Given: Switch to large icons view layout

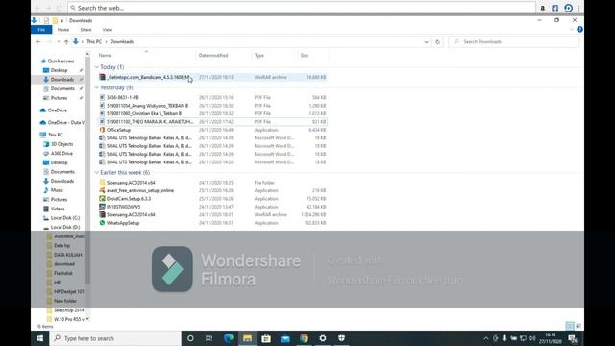Looking at the screenshot, I should [x=578, y=326].
